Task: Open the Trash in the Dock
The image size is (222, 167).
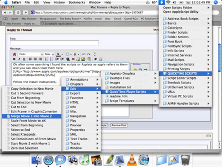Action: [x=185, y=160]
